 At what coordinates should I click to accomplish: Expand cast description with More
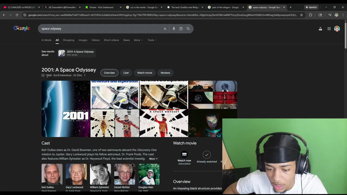click(153, 159)
